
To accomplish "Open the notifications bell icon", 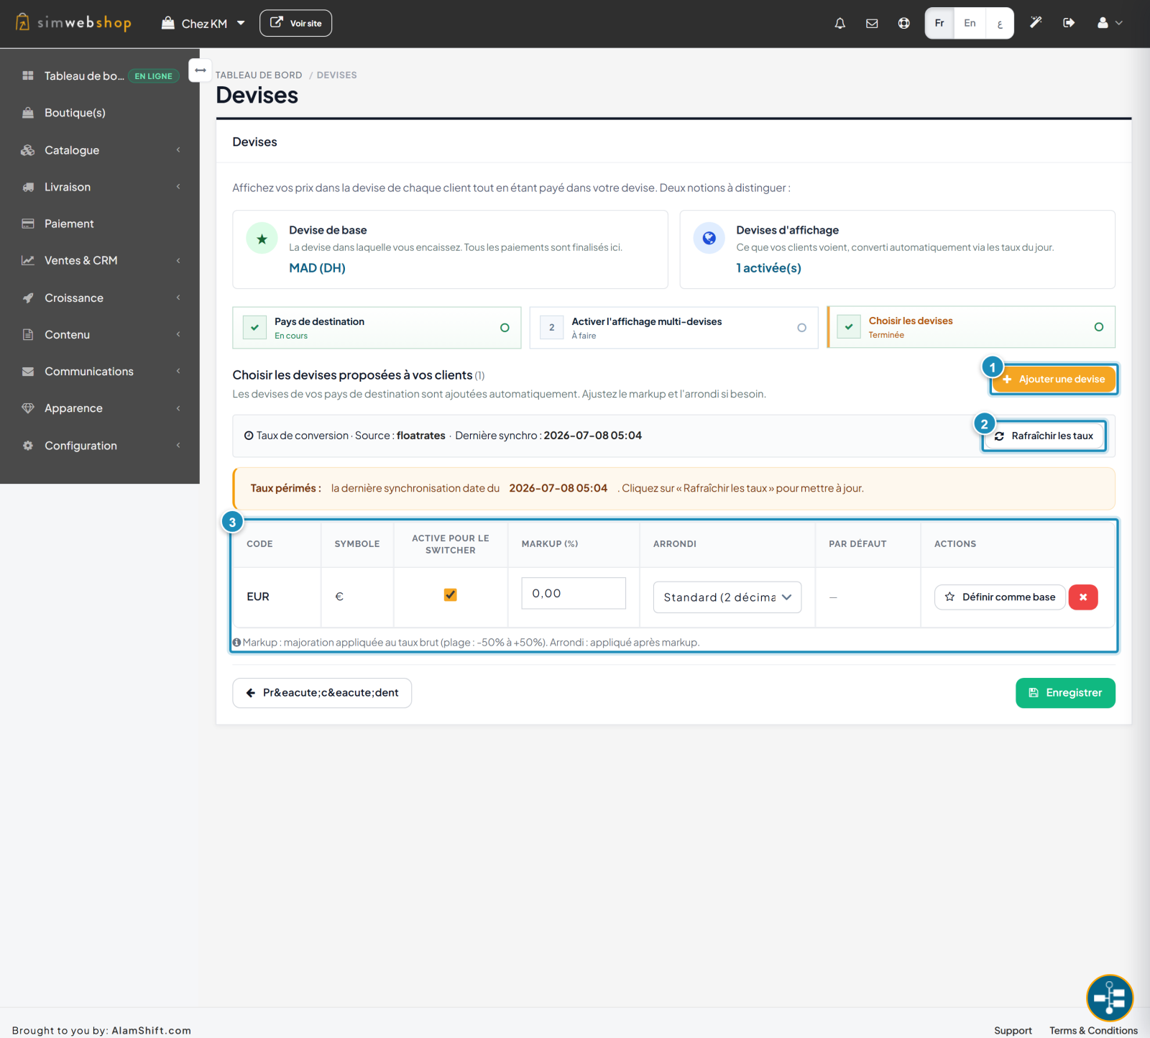I will [839, 23].
